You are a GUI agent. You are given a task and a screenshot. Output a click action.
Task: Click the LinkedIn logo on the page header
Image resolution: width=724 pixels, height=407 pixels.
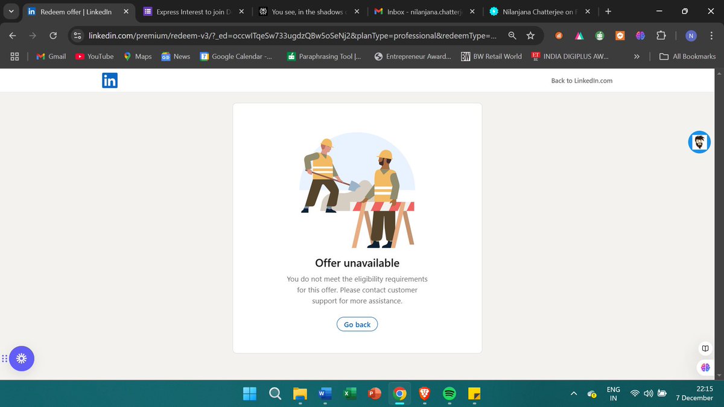click(x=110, y=80)
